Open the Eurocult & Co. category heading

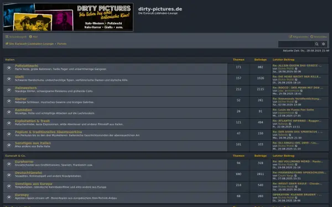(x=15, y=156)
